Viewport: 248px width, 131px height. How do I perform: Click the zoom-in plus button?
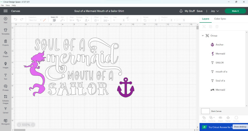tap(33, 125)
